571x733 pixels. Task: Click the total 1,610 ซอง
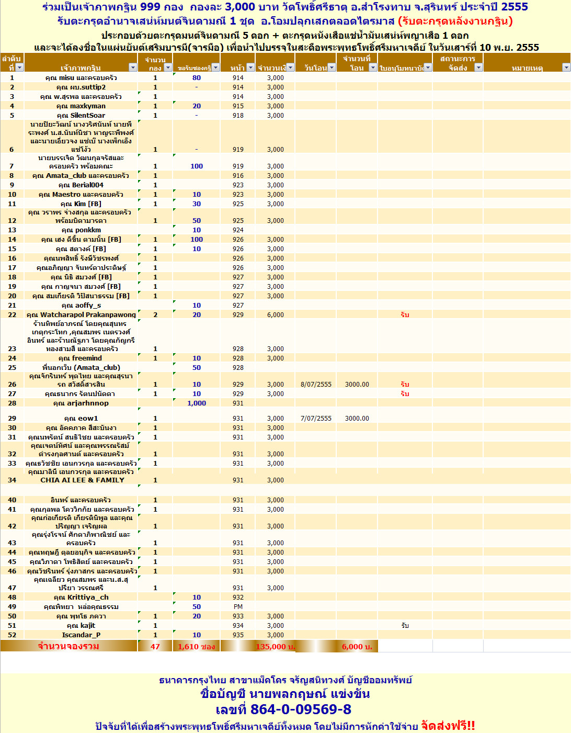tap(197, 647)
